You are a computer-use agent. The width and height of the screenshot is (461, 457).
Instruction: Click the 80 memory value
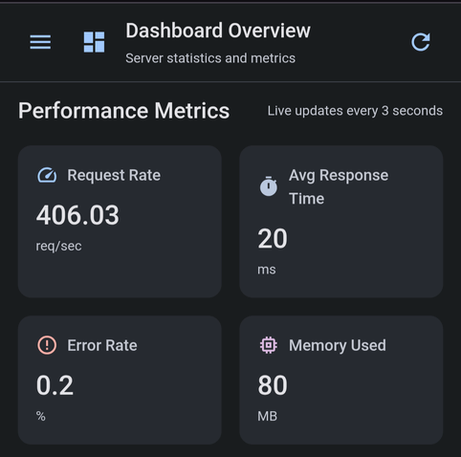coord(273,385)
